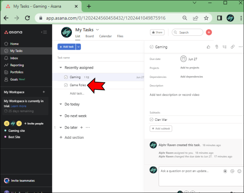Toggle the browser side panel
The height and width of the screenshot is (193, 244).
click(219, 18)
